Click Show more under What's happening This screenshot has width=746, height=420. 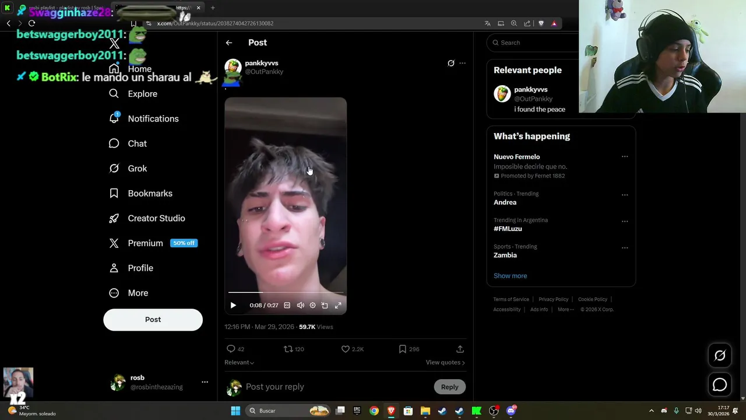tap(510, 276)
